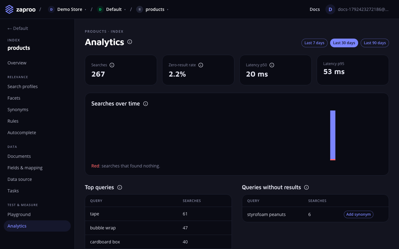This screenshot has height=249, width=399.
Task: Click the zaproo logo icon
Action: tap(9, 9)
